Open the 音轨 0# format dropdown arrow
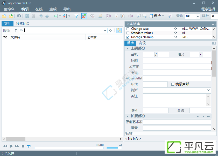Screen dimensions: 218x156 coord(198,16)
